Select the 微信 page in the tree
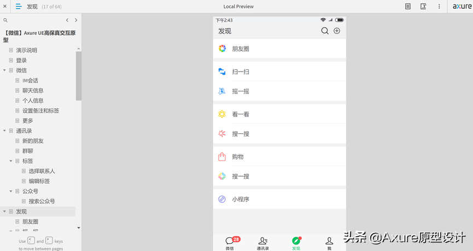Screen dimensions: 473x251 pyautogui.click(x=21, y=71)
